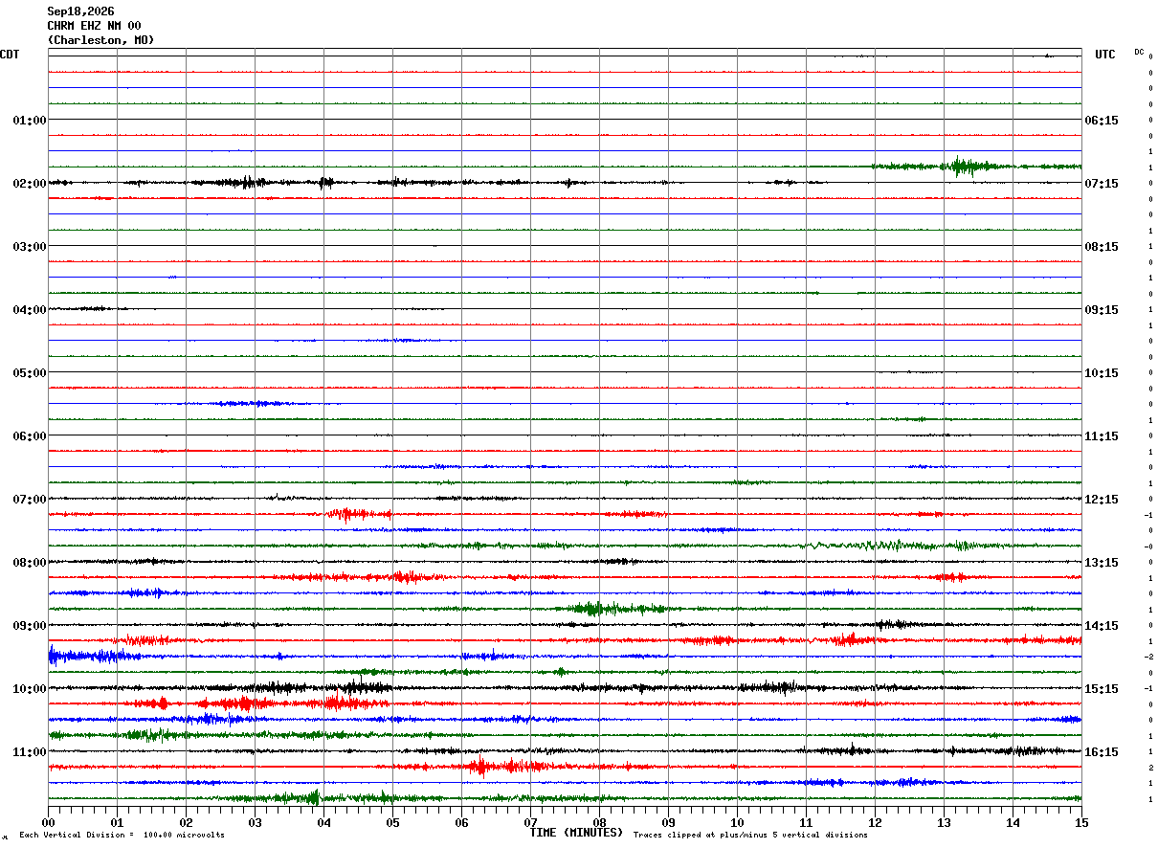Viewport: 1158px width, 848px height.
Task: Select the UTC timezone column header
Action: pos(1105,55)
